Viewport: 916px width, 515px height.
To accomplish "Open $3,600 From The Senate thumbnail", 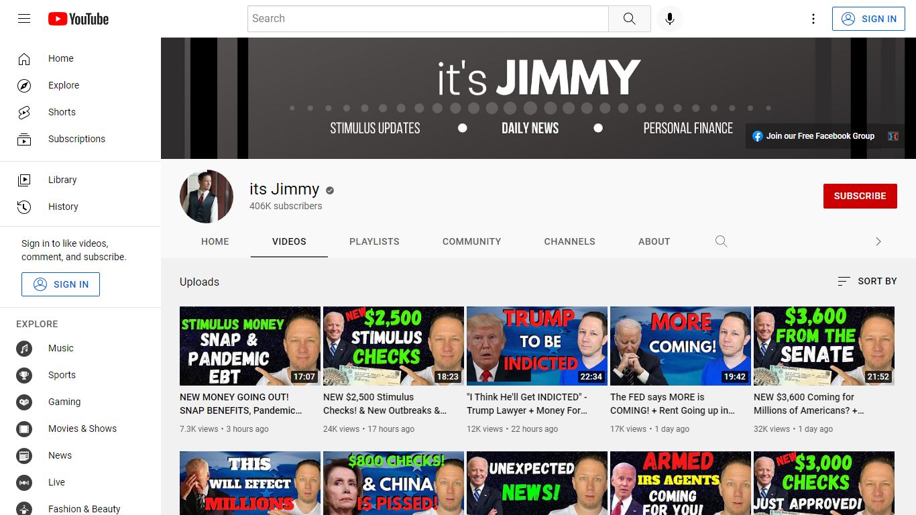I will tap(824, 346).
